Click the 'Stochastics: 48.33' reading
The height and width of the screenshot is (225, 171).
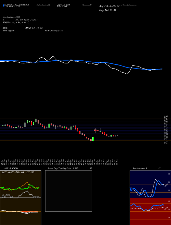tap(11, 17)
